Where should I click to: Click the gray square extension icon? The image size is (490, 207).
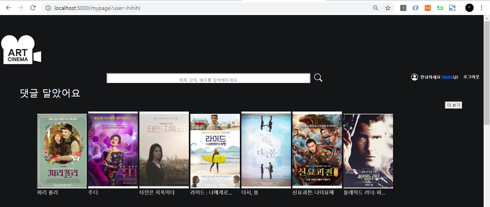coord(403,8)
